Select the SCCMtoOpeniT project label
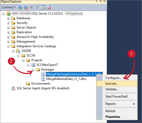Screen dimensions: 142x123 pos(47,65)
